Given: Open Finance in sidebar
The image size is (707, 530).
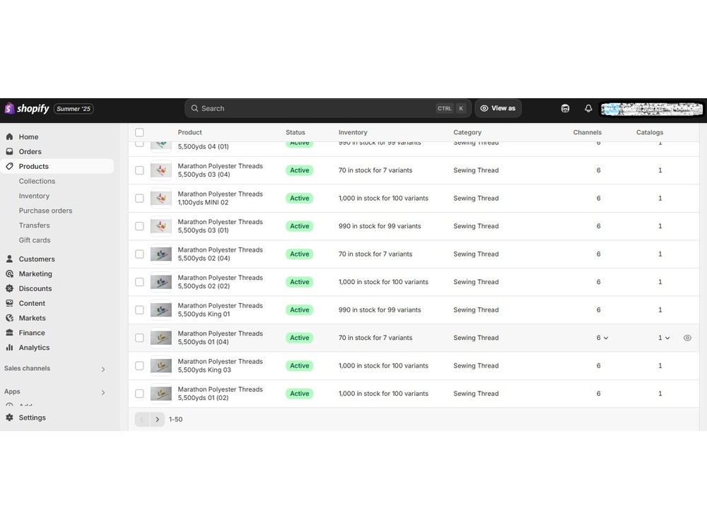Looking at the screenshot, I should click(32, 333).
